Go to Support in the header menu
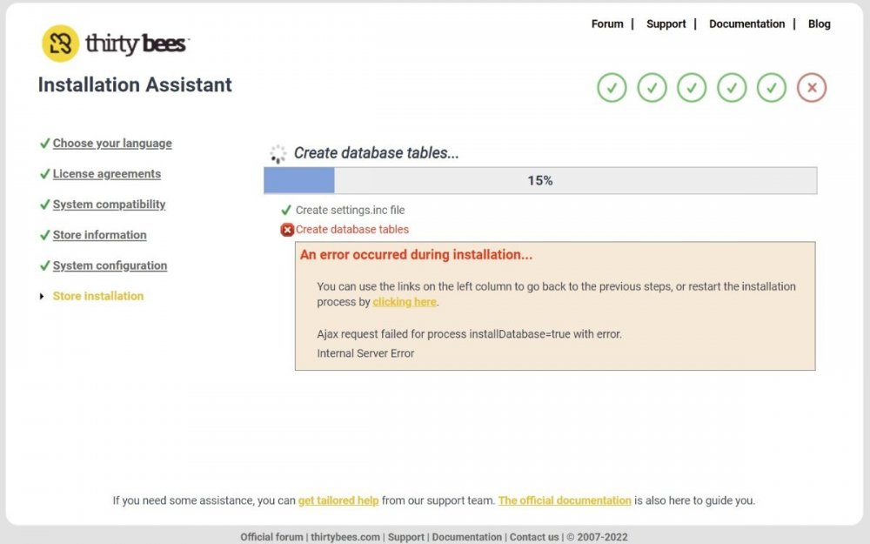 666,24
